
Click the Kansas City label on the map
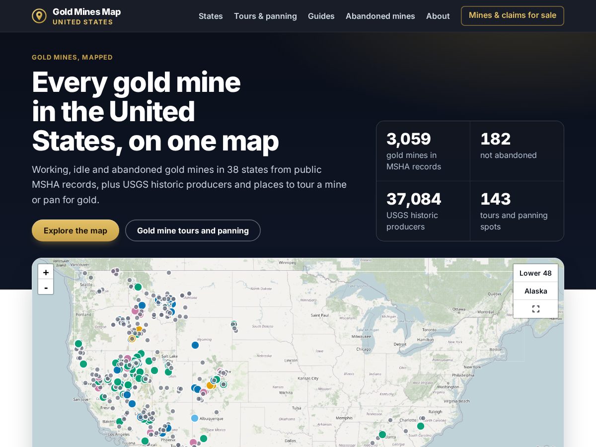(x=308, y=378)
